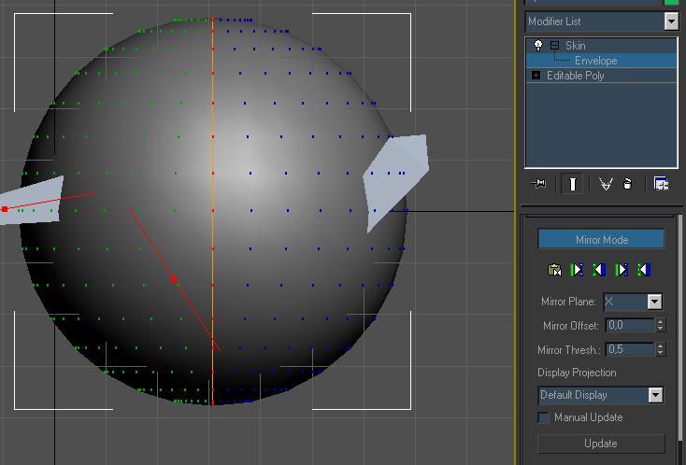Viewport: 686px width, 465px height.
Task: Click the Mirror Thresh value field
Action: click(x=630, y=349)
